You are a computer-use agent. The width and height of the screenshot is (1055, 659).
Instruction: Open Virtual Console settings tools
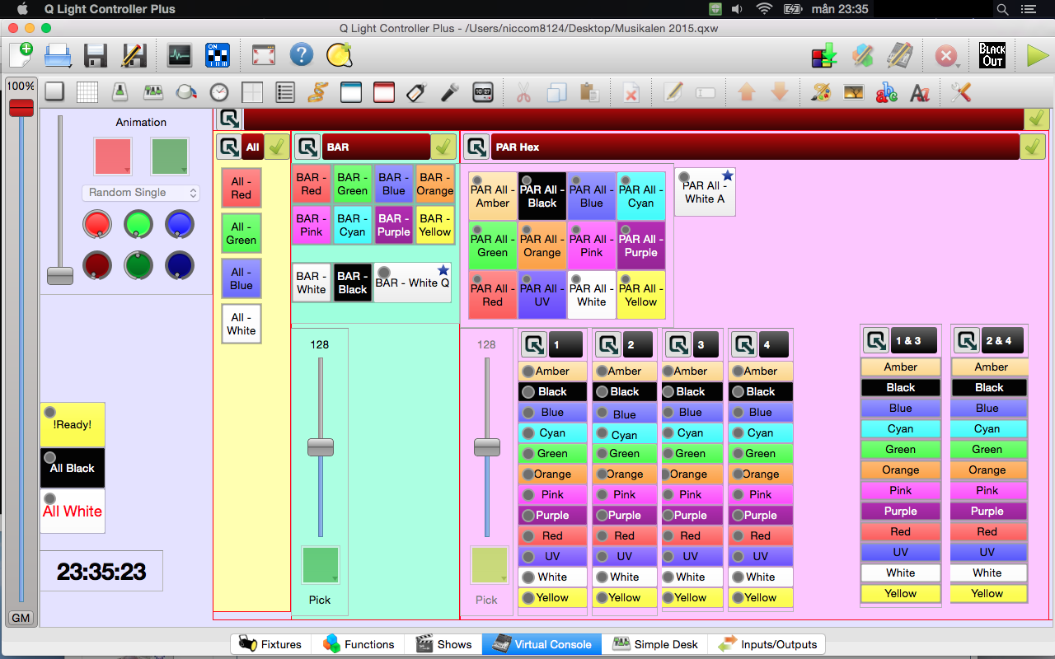click(x=961, y=91)
